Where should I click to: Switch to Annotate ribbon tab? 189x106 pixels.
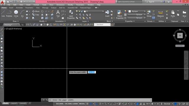19,8
